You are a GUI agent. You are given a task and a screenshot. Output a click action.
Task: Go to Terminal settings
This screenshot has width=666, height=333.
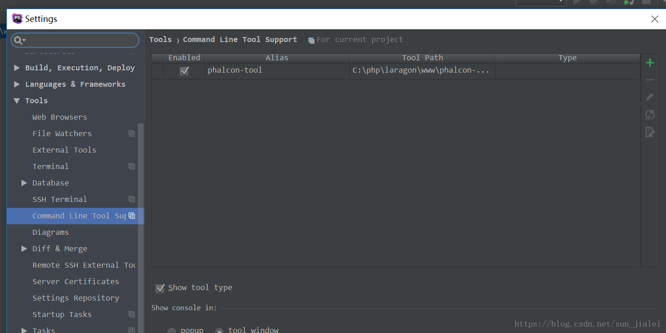click(x=50, y=166)
